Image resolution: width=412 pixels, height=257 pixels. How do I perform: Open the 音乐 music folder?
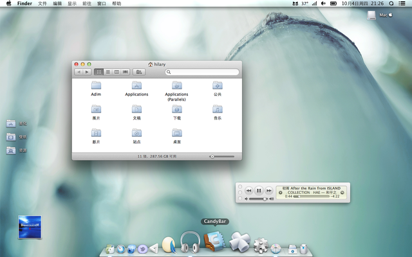point(218,109)
